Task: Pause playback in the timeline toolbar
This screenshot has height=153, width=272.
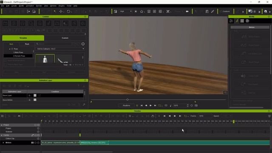Action: pos(159,116)
